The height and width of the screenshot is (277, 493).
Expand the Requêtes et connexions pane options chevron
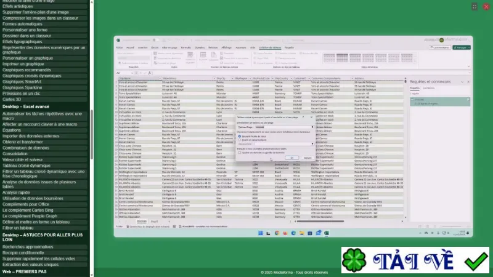tap(462, 82)
